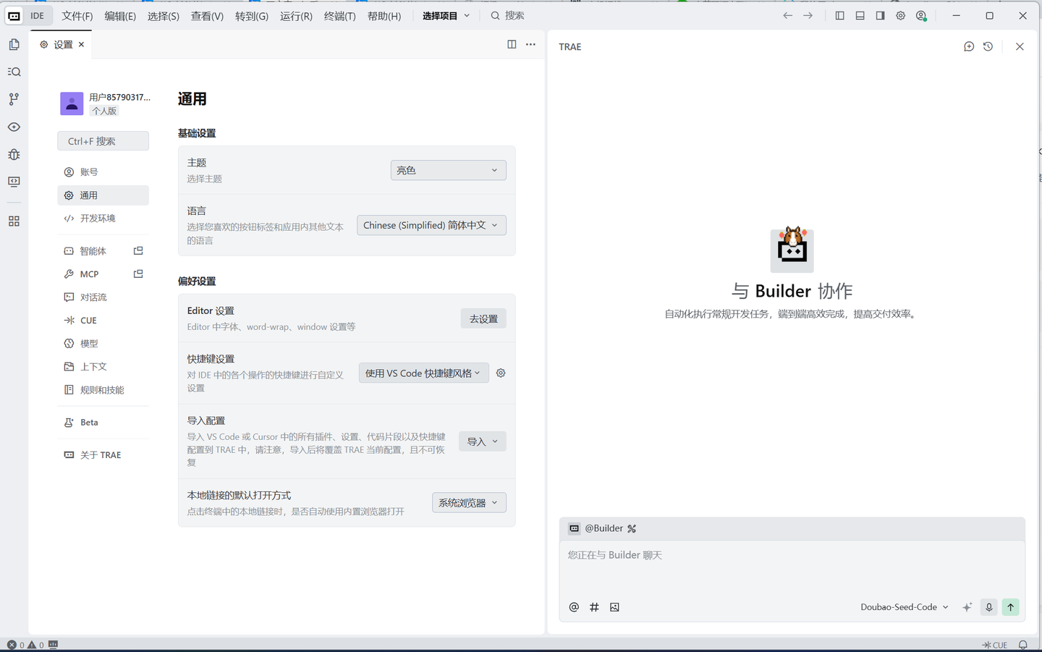1042x652 pixels.
Task: Click the # context icon in chat input
Action: pos(594,607)
